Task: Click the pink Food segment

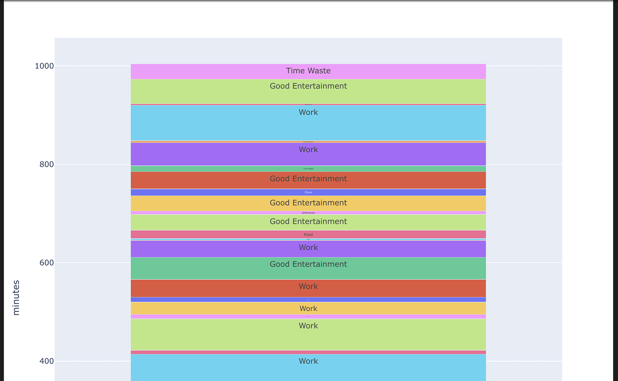Action: pyautogui.click(x=308, y=234)
